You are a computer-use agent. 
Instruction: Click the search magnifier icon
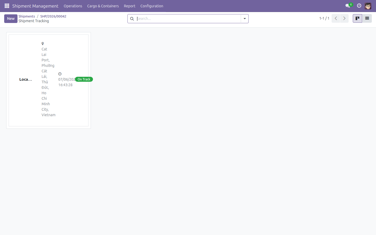click(132, 19)
